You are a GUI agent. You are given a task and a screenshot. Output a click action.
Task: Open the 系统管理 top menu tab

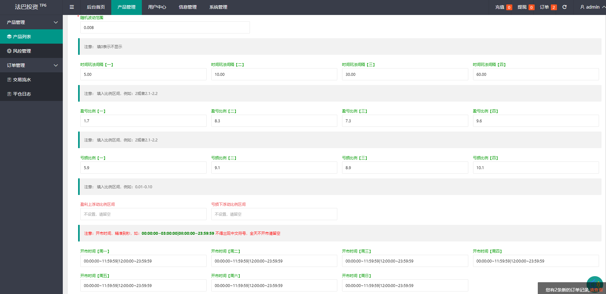tap(218, 7)
